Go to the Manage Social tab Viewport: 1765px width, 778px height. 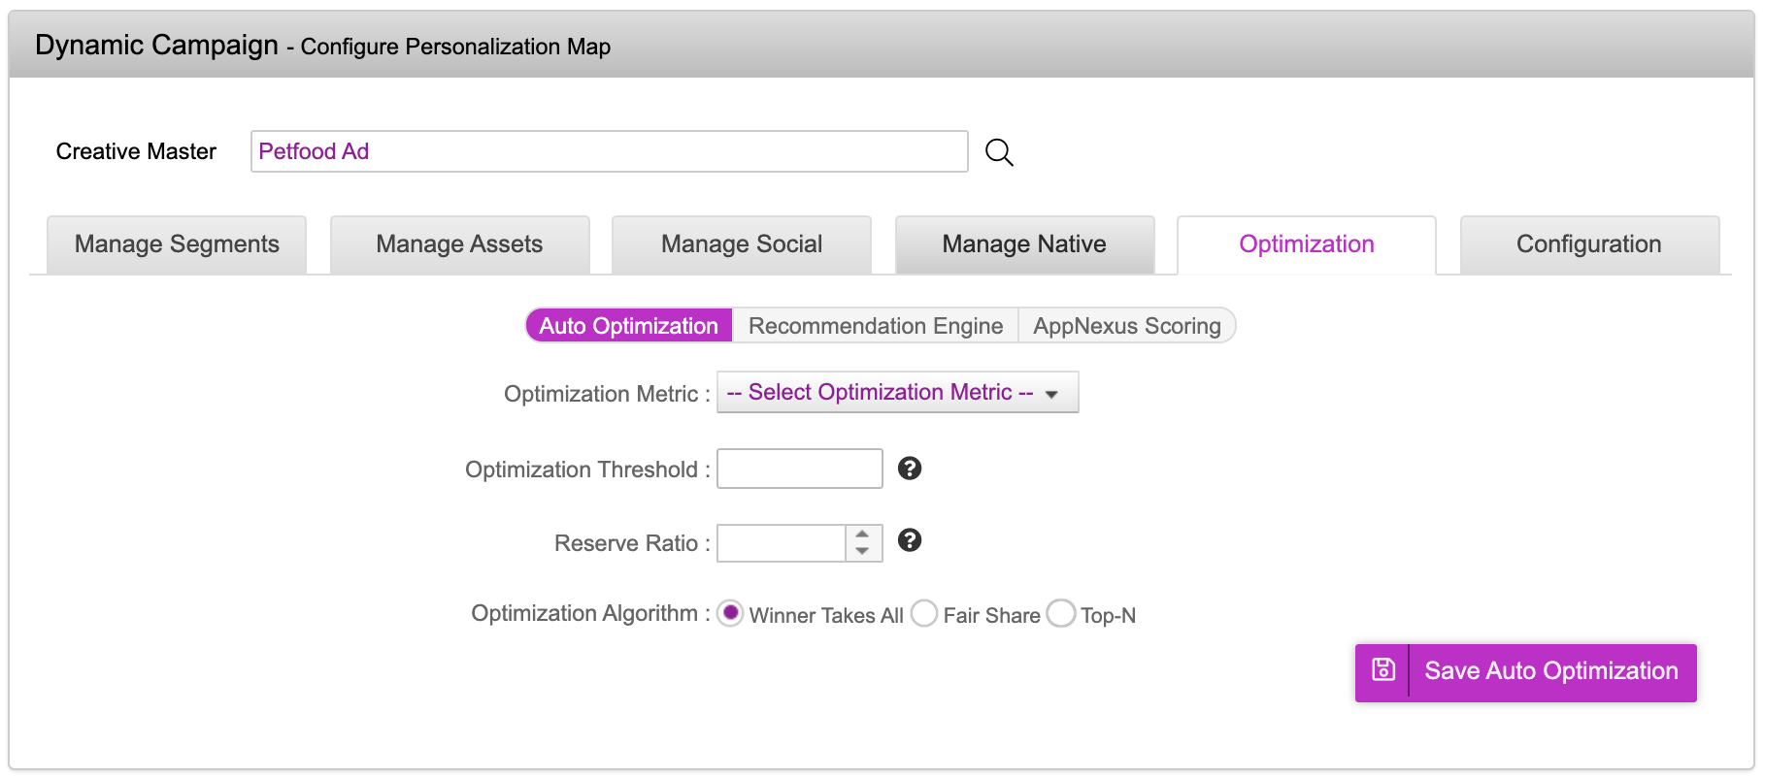(x=742, y=244)
